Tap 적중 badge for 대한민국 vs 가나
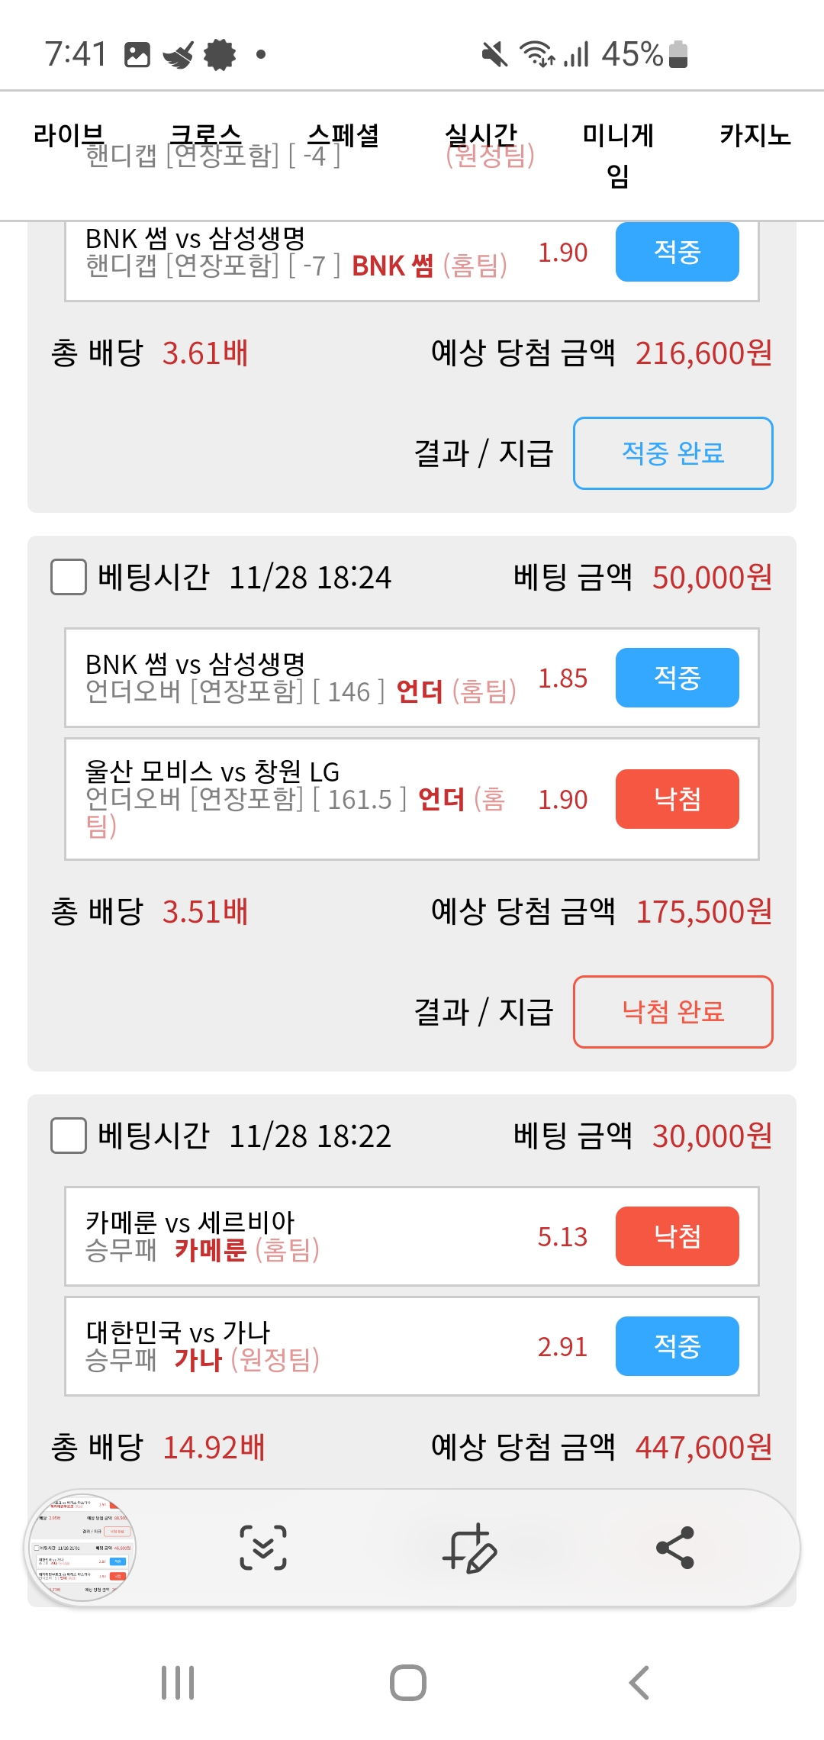This screenshot has width=824, height=1740. (x=677, y=1346)
